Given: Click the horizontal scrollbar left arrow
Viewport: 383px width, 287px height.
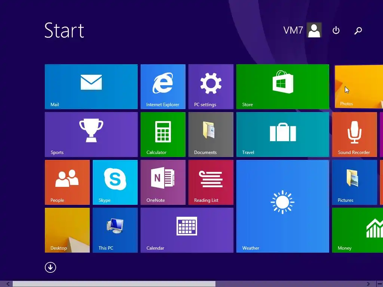Looking at the screenshot, I should click(8, 284).
